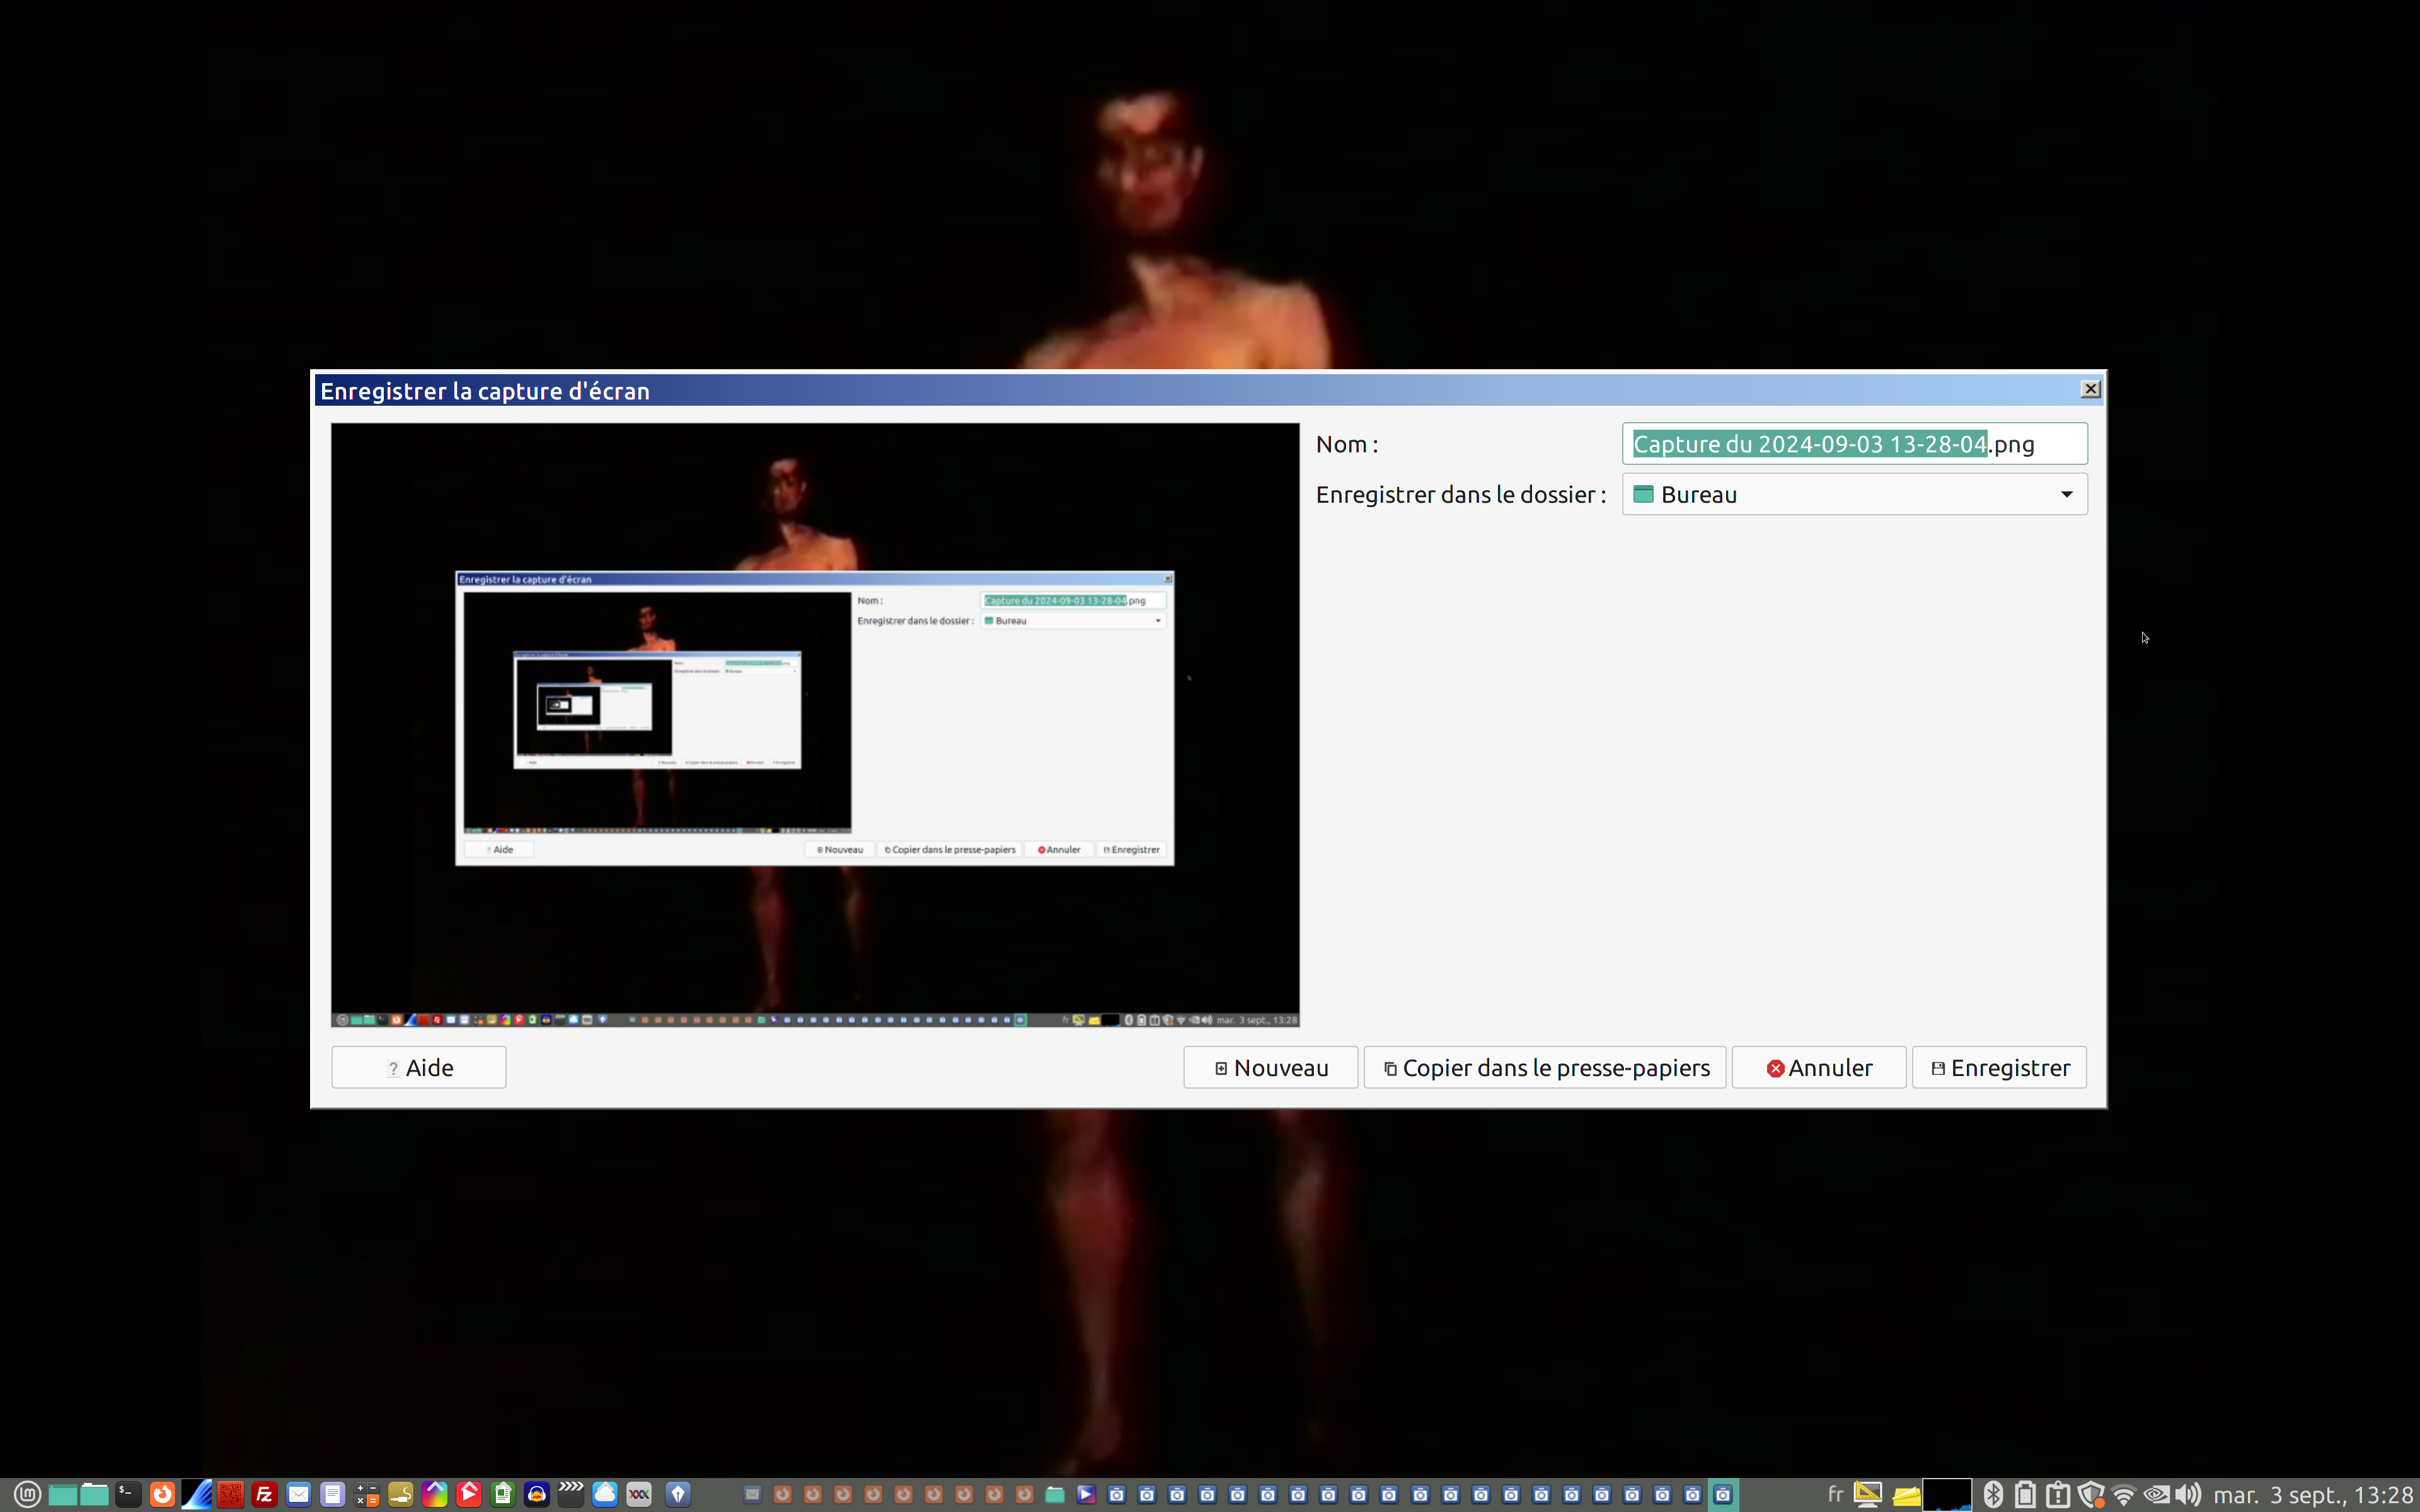The height and width of the screenshot is (1512, 2420).
Task: Open the Wi-Fi network tray icon
Action: point(2123,1494)
